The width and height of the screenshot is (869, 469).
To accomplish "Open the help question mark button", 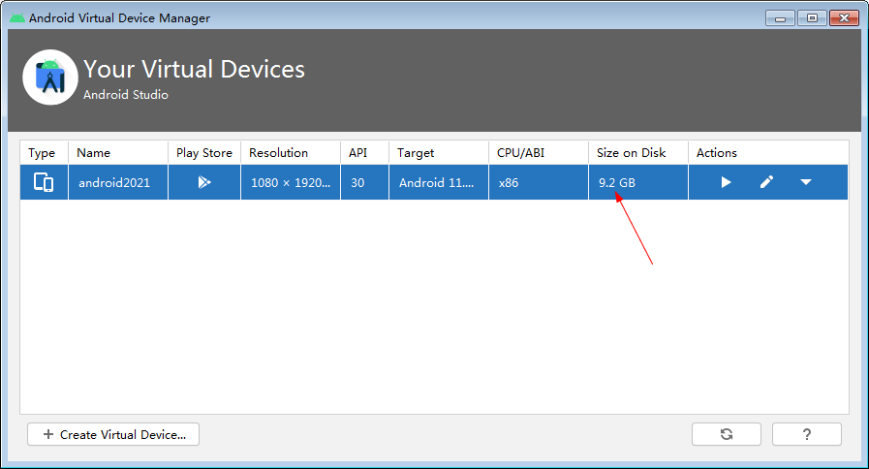I will pyautogui.click(x=807, y=434).
